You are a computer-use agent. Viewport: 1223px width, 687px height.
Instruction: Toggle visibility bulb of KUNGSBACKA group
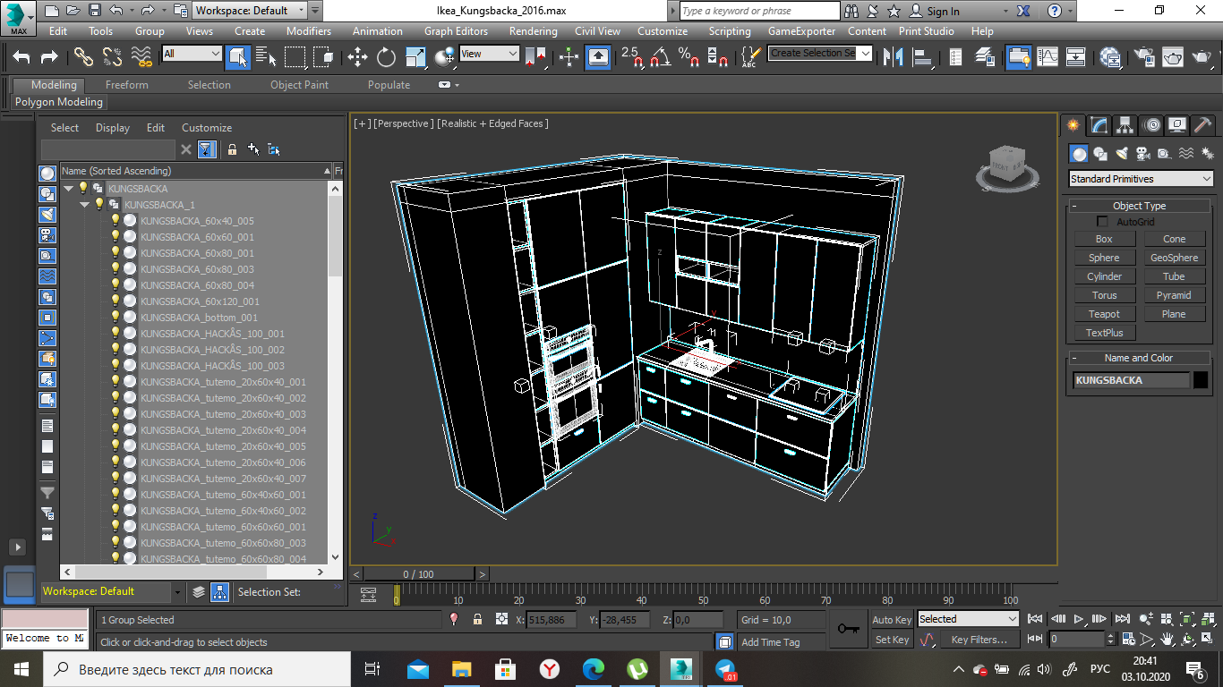pyautogui.click(x=83, y=188)
